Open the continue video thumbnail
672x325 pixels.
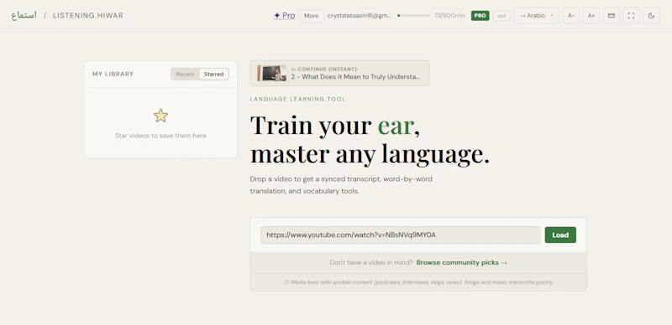click(x=271, y=73)
